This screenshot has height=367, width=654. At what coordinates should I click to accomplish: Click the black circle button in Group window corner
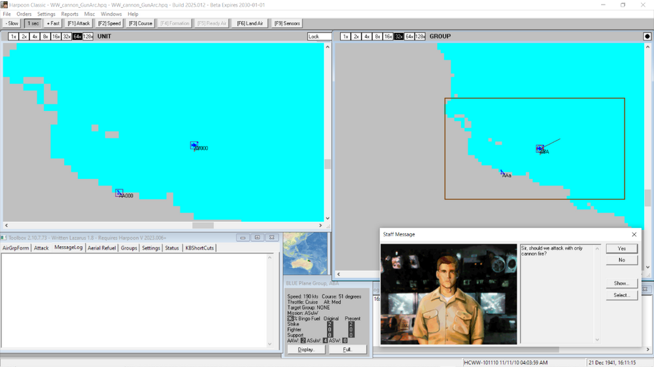pos(647,37)
